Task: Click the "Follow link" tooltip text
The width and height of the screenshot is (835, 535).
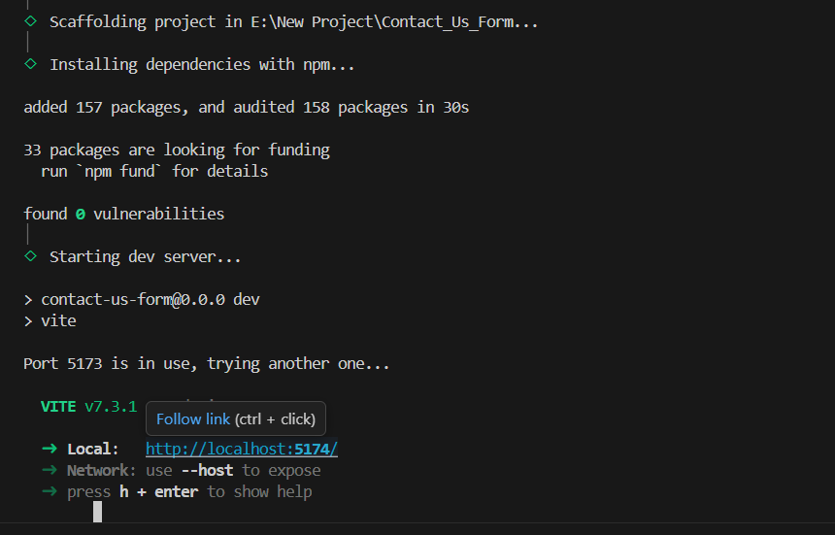Action: 192,419
